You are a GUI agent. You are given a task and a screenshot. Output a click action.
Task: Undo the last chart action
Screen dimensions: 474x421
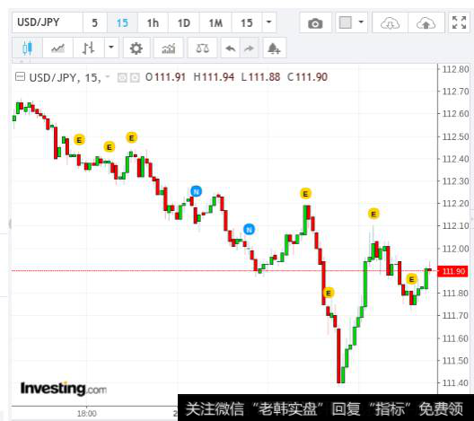coord(231,48)
